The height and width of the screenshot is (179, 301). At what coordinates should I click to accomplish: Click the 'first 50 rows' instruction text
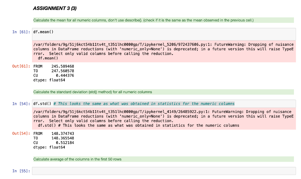[77, 159]
